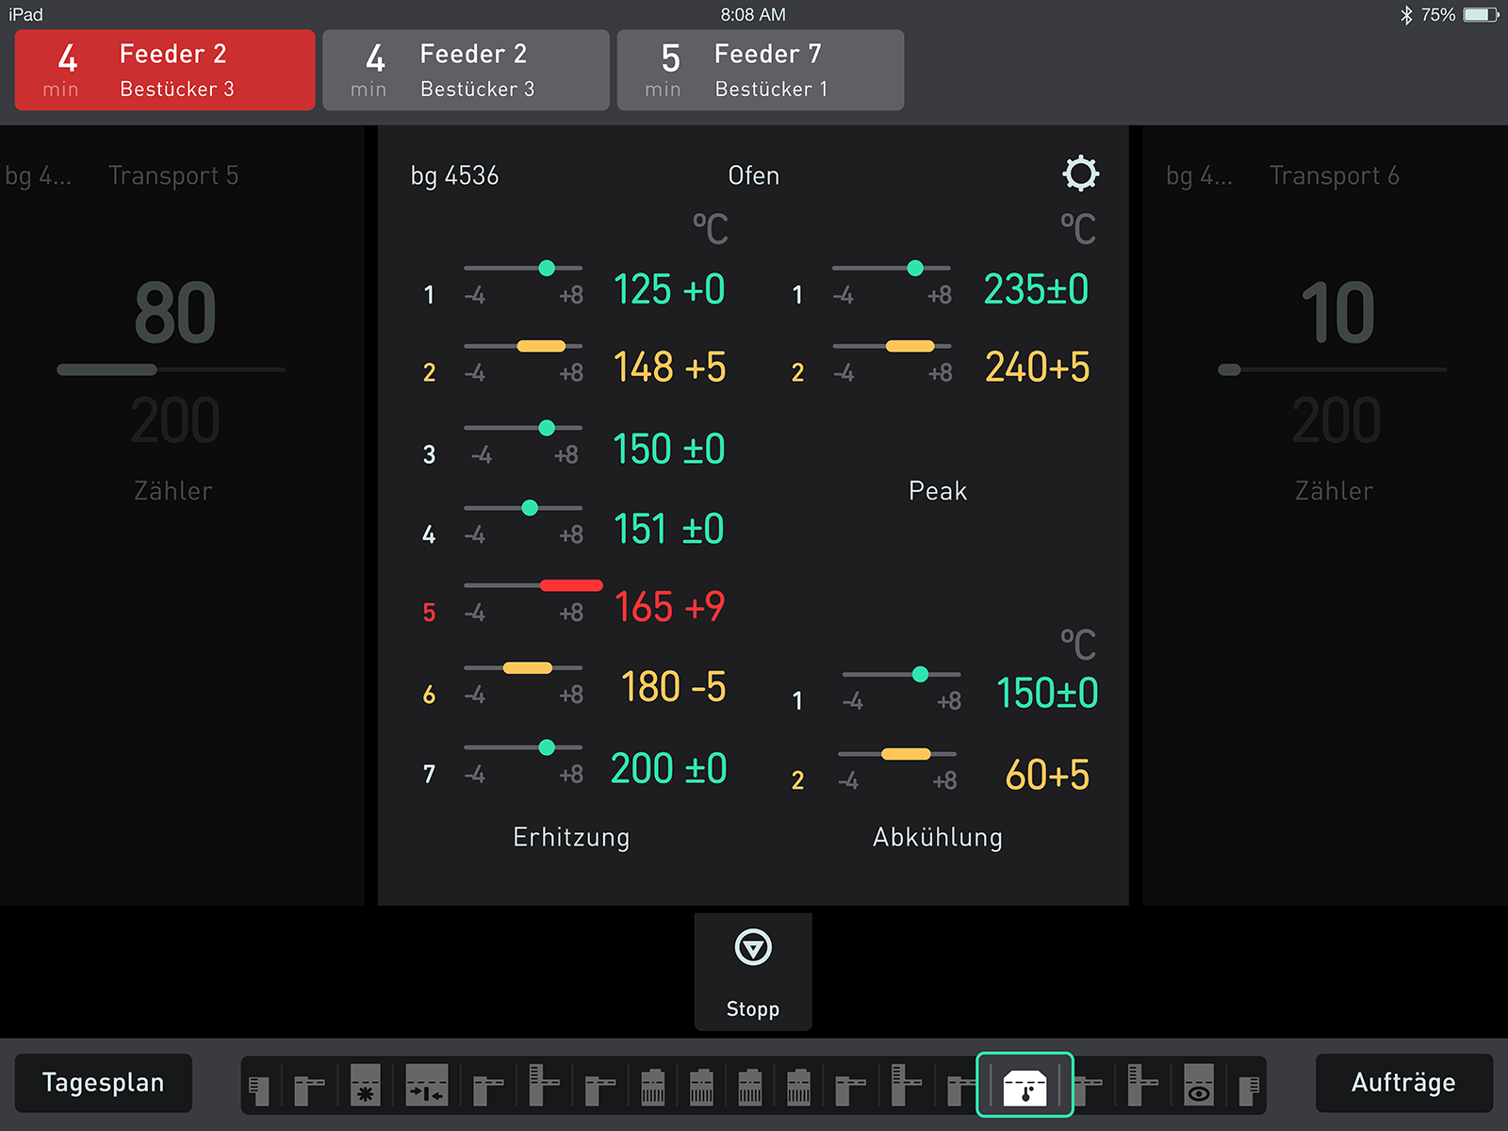Open the grey Feeder 2 Bestücker 3 alert
The width and height of the screenshot is (1508, 1131).
pyautogui.click(x=466, y=70)
